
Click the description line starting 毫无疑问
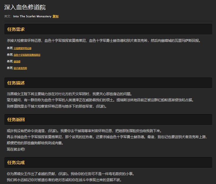coord(100,100)
